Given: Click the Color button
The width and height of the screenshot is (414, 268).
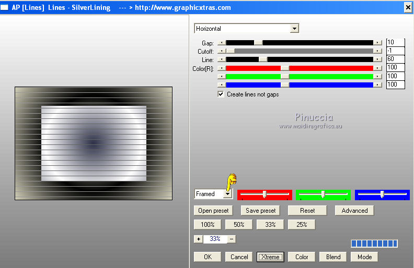Looking at the screenshot, I should (x=302, y=257).
